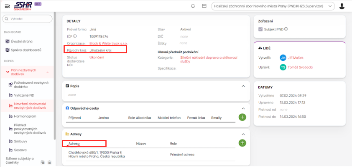Click the notification bell icon
Image resolution: width=352 pixels, height=167 pixels.
pos(193,6)
